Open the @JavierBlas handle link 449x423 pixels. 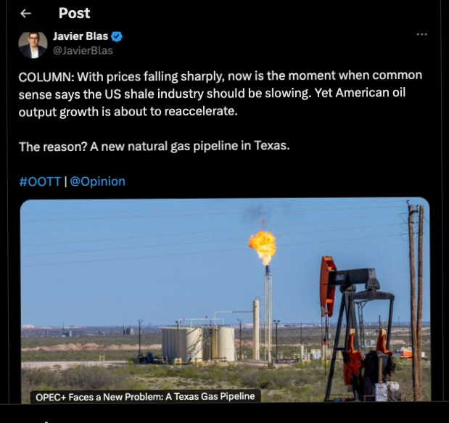coord(83,51)
